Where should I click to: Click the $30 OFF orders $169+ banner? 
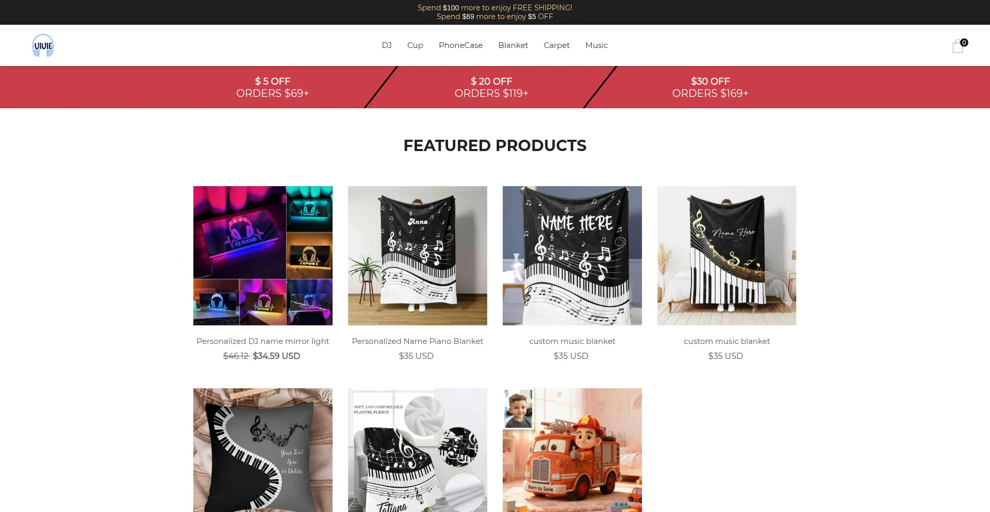pos(710,87)
